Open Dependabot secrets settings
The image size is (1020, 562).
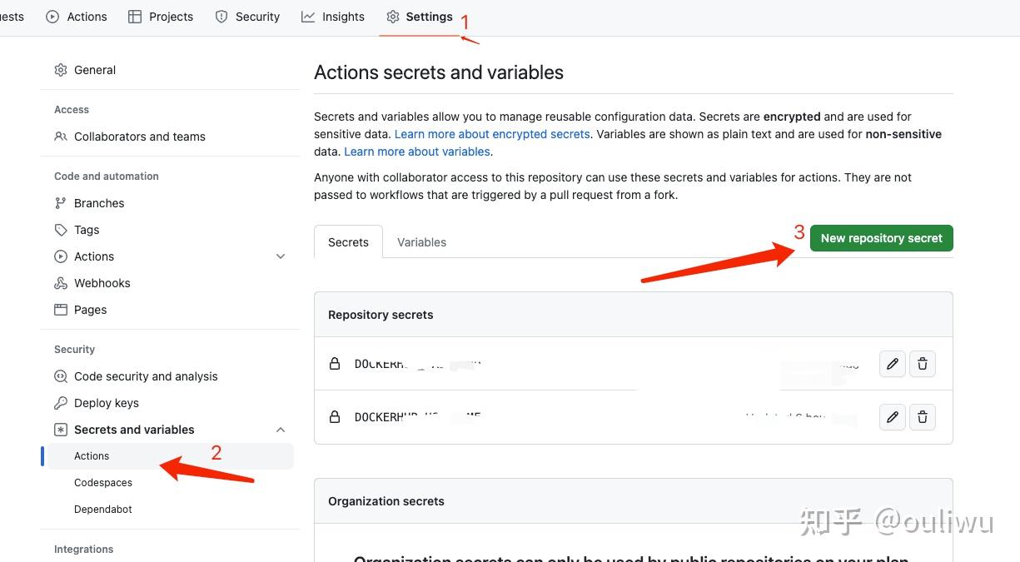(x=102, y=509)
